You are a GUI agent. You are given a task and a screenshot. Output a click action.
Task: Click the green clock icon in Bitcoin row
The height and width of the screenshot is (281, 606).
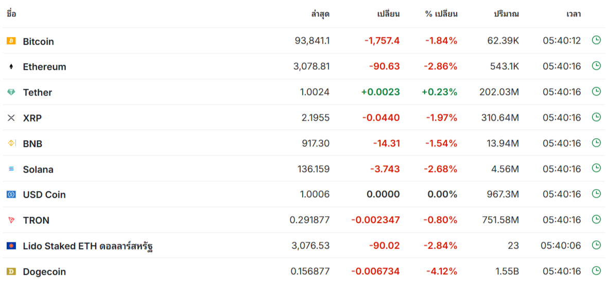point(596,40)
